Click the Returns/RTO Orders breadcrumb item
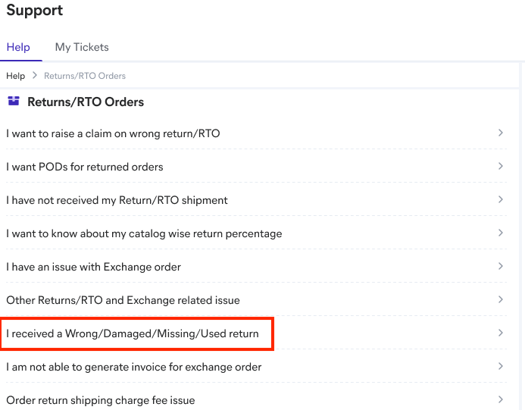Viewport: 525px width, 410px height. pyautogui.click(x=85, y=76)
